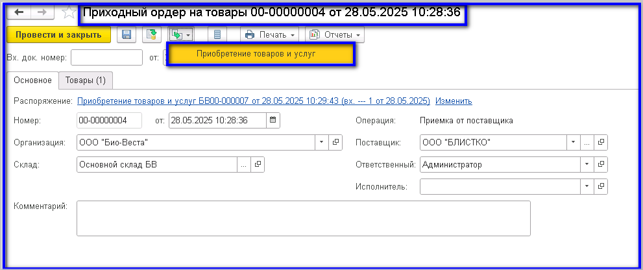Image resolution: width=643 pixels, height=270 pixels.
Task: Open the Организация record via its open icon
Action: 336,142
